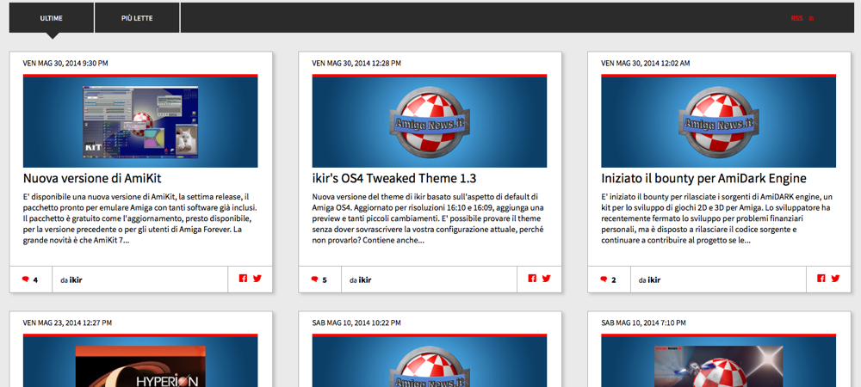Viewport: 861px width, 387px height.
Task: View comments icon on OS4 Tweaked Theme article
Action: click(314, 279)
